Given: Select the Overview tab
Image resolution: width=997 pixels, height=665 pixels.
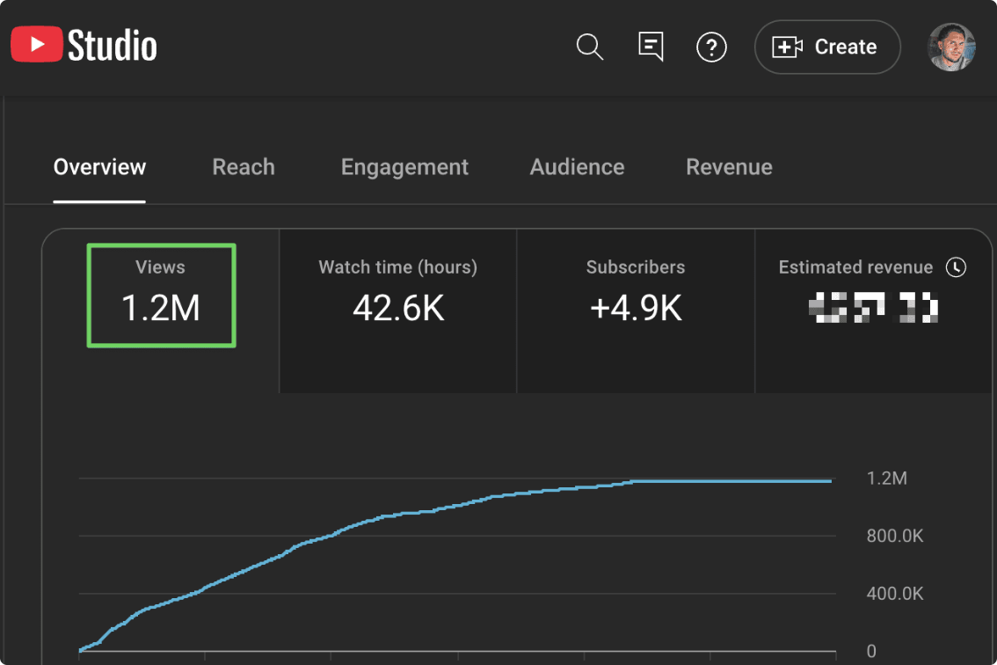Looking at the screenshot, I should pyautogui.click(x=99, y=167).
